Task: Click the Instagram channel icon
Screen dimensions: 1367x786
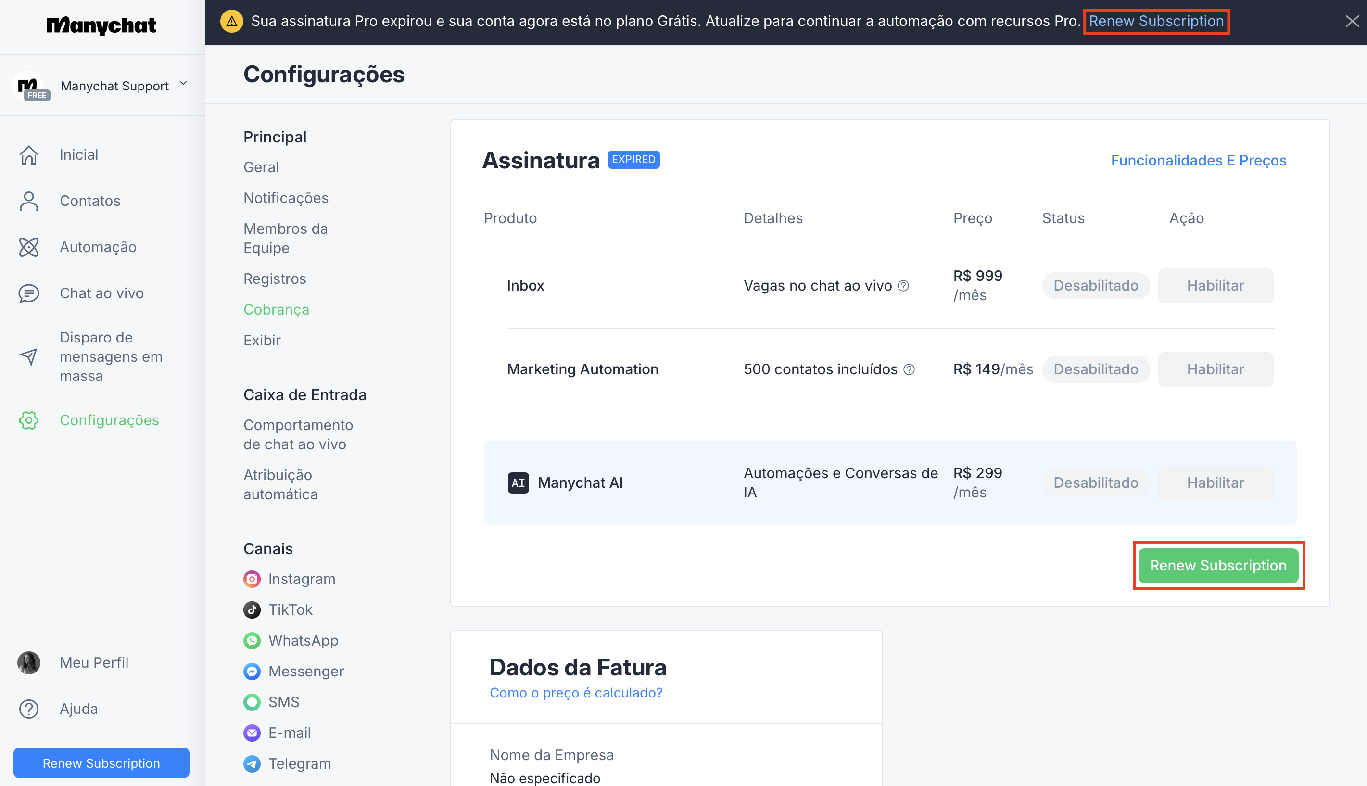Action: 252,579
